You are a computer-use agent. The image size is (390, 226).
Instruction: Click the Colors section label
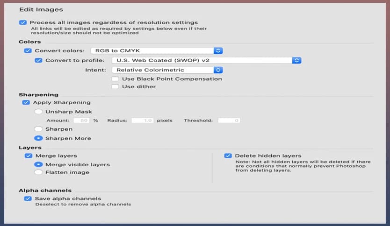pos(29,42)
